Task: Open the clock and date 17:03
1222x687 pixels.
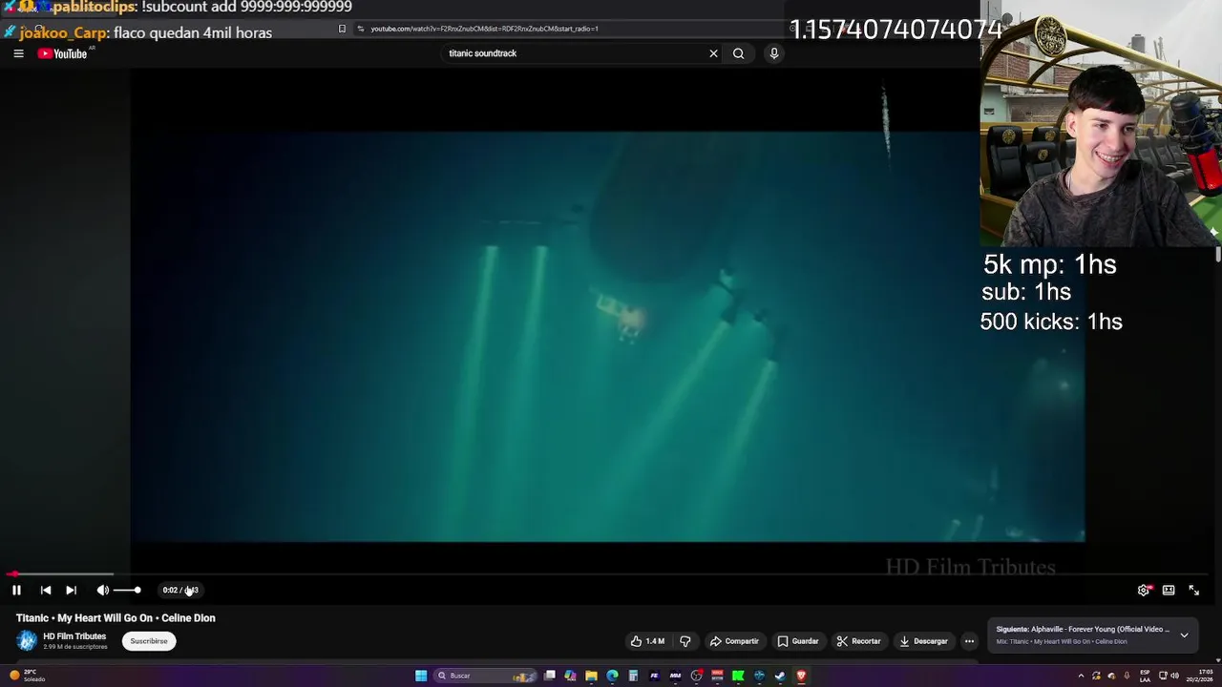Action: [x=1201, y=676]
